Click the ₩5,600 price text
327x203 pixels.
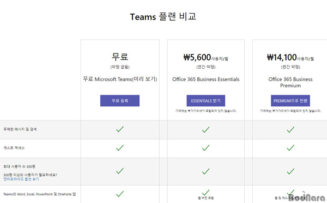197,57
